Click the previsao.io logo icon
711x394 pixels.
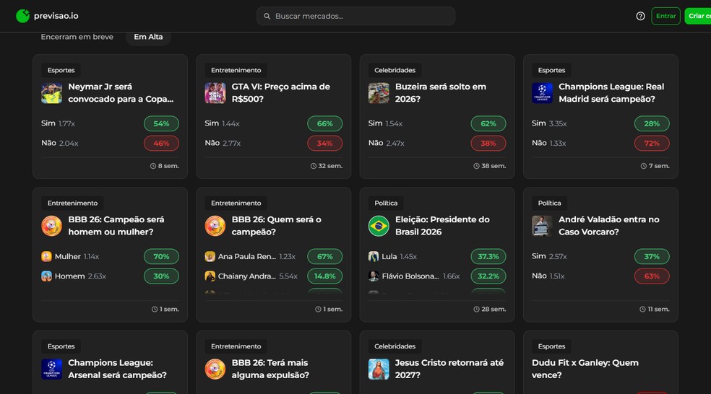coord(22,16)
